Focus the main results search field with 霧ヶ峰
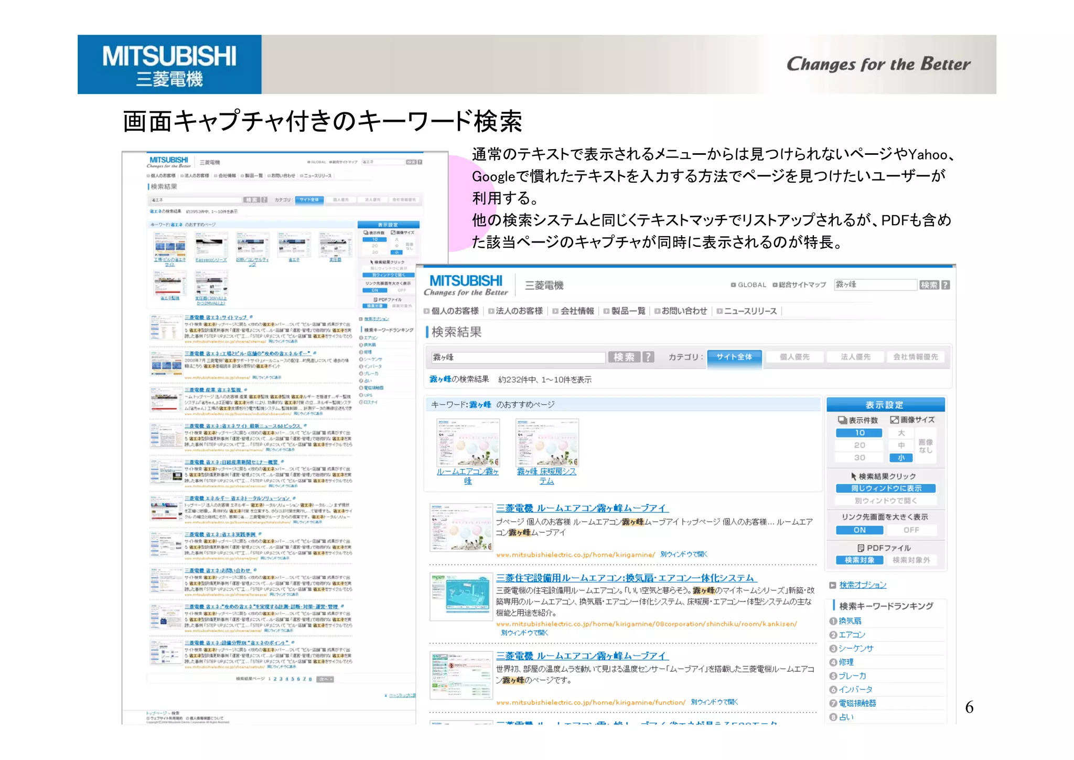 (x=518, y=357)
